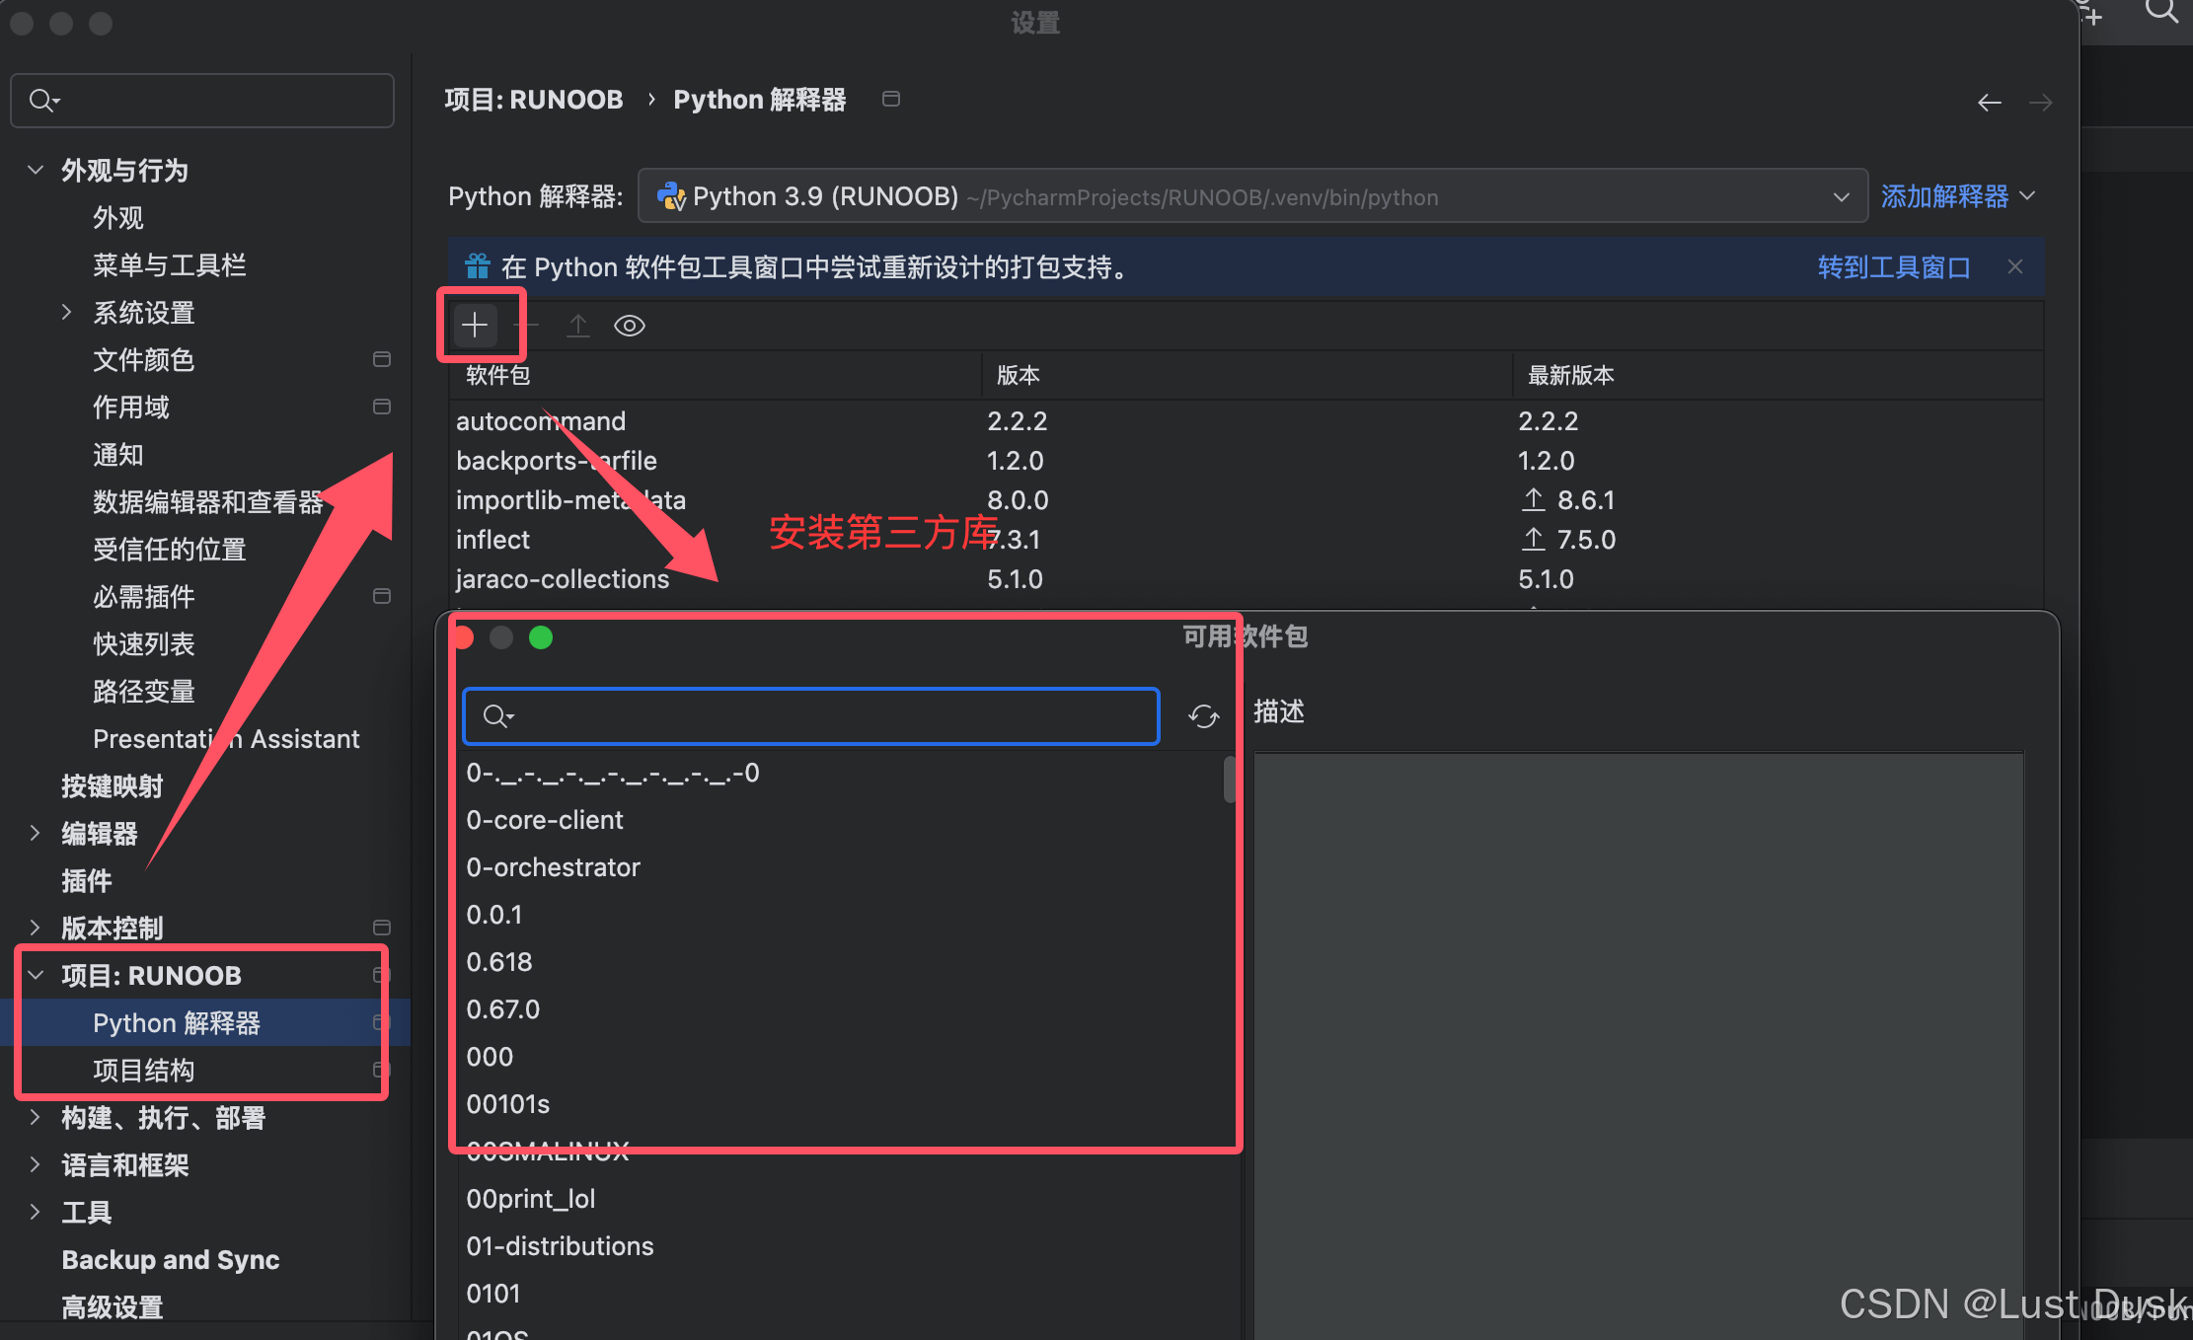
Task: Open 高级设置 page
Action: pos(112,1306)
